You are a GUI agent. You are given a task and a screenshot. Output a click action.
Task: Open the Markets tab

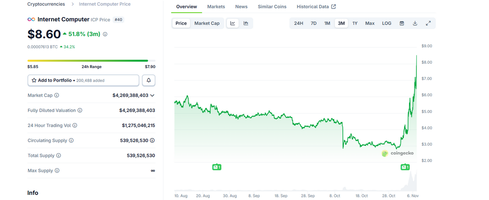click(x=216, y=7)
